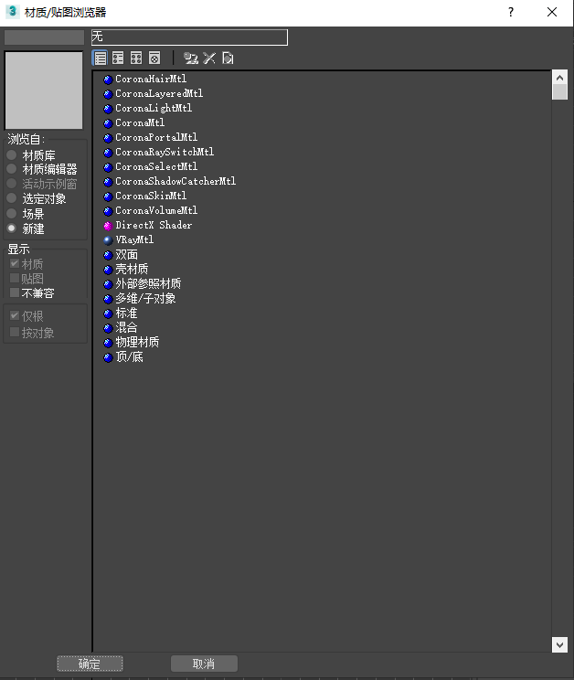574x680 pixels.
Task: Choose CoronaSkinMtl from the list
Action: pos(151,196)
